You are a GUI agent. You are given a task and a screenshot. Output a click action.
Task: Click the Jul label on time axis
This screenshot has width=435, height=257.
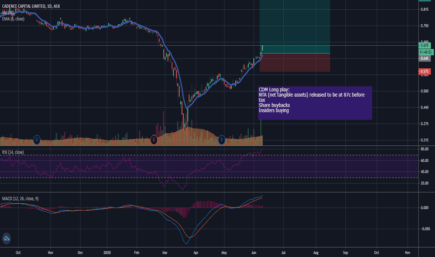(283, 252)
